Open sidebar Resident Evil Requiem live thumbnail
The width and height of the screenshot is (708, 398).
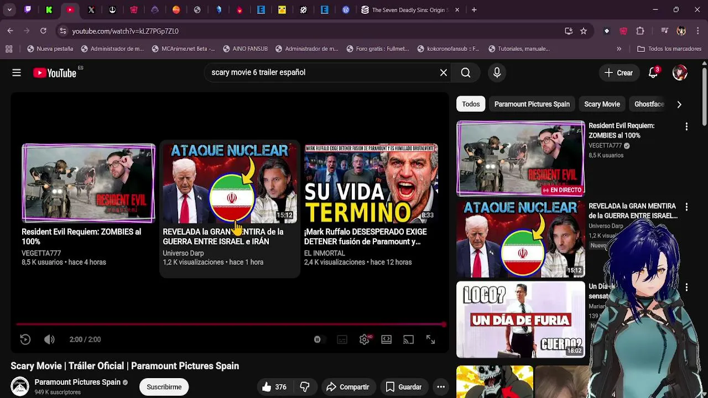[x=520, y=159]
